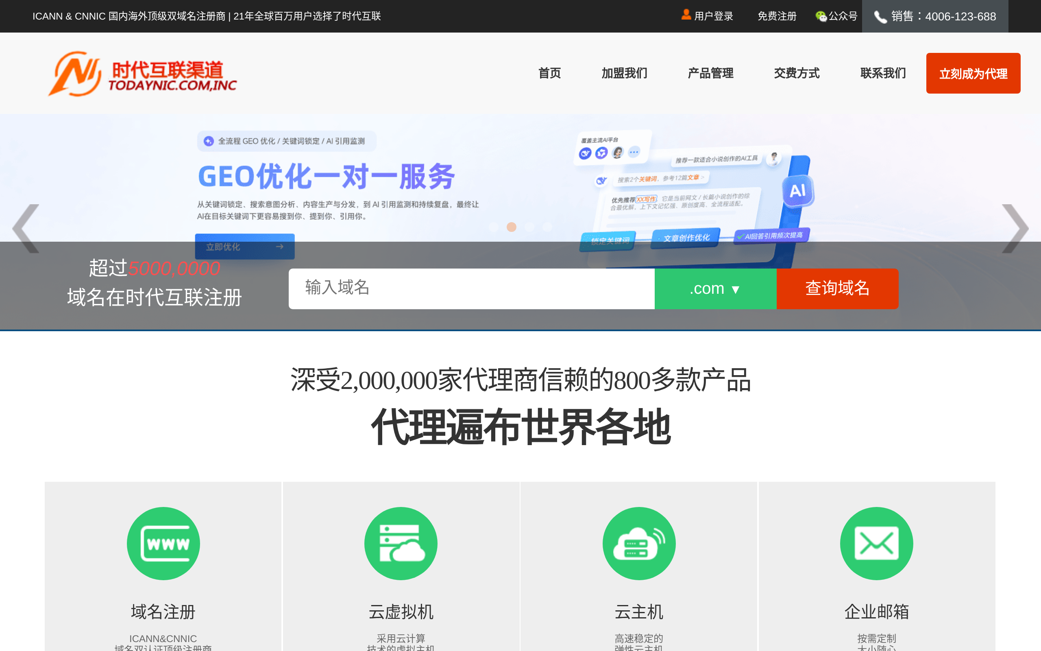The image size is (1041, 651).
Task: Select the active orange carousel dot
Action: (512, 227)
